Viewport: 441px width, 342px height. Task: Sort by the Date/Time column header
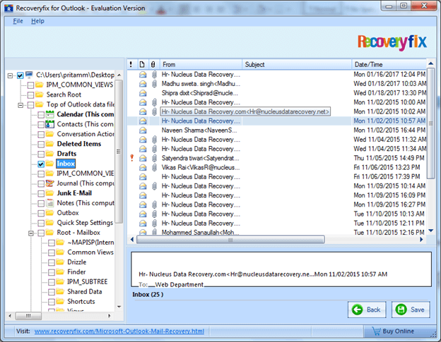tap(389, 65)
